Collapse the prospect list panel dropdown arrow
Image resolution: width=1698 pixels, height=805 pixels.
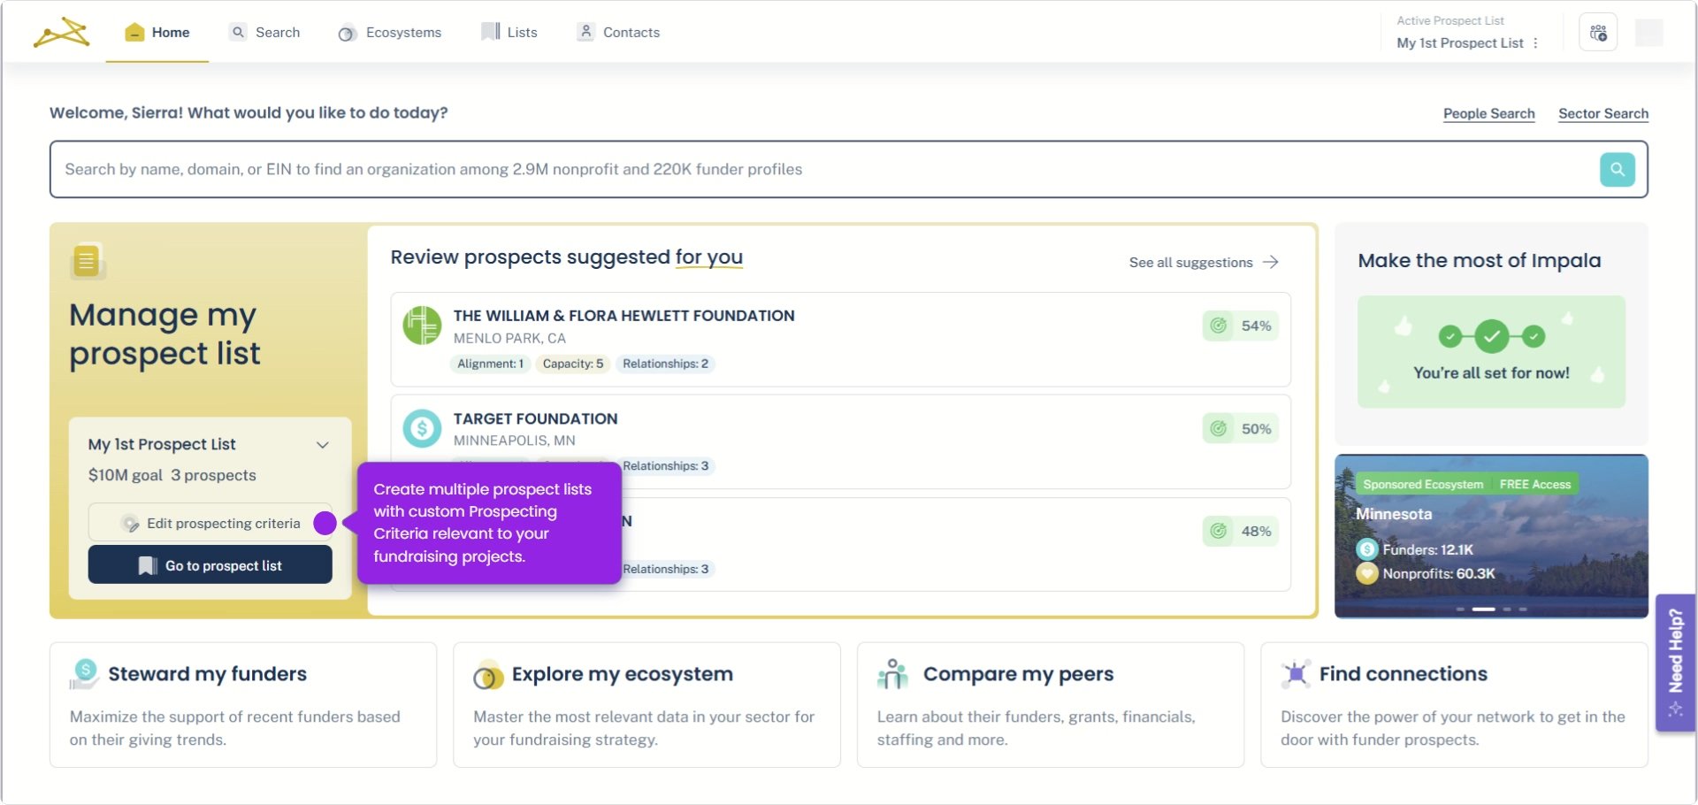323,445
